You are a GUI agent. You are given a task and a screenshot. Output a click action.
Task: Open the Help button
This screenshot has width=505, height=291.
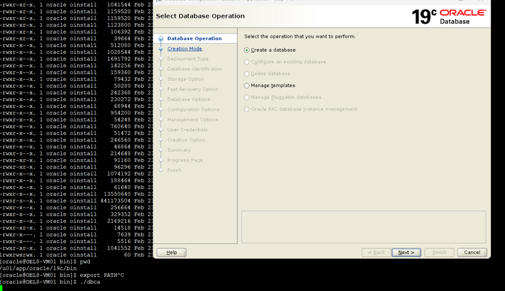point(171,252)
